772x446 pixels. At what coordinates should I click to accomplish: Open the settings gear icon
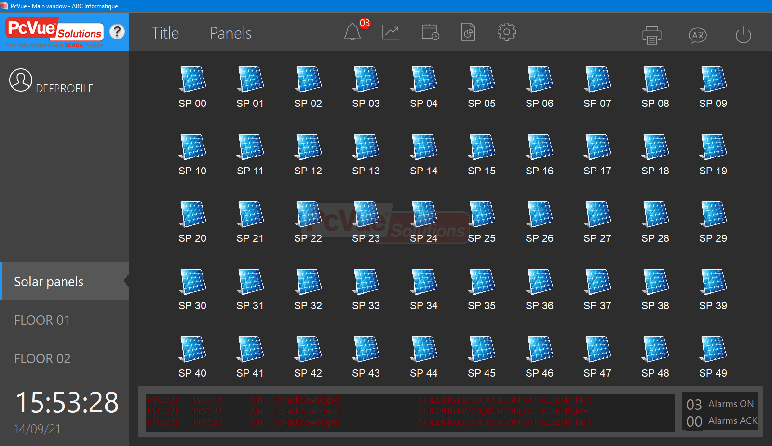tap(506, 32)
